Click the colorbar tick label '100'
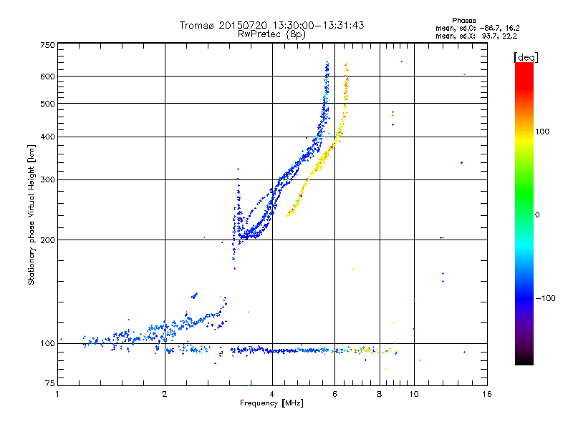573x429 pixels. pyautogui.click(x=542, y=132)
